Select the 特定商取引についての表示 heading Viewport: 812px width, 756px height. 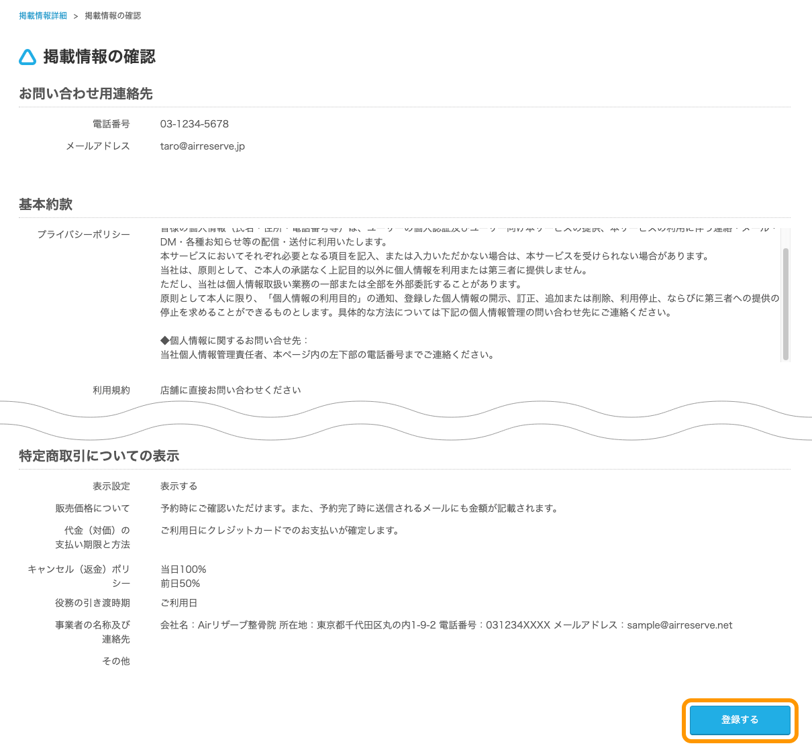coord(99,455)
